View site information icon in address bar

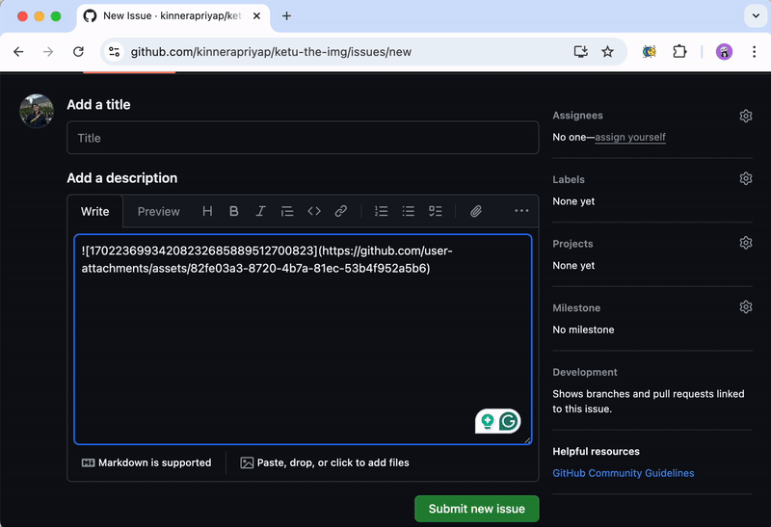114,52
